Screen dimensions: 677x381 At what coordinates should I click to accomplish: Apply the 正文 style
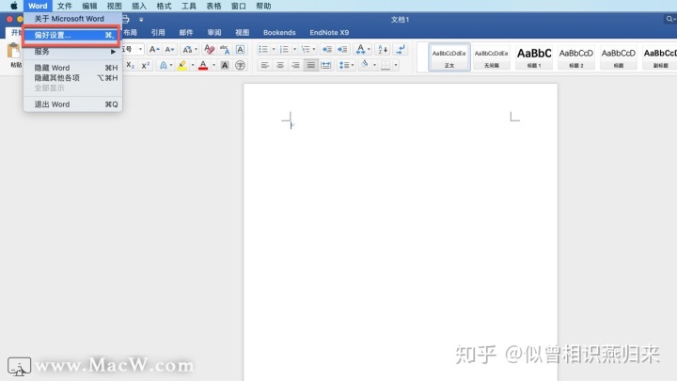[x=449, y=57]
